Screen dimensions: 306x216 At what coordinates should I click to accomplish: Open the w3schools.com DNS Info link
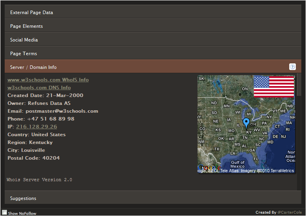39,88
